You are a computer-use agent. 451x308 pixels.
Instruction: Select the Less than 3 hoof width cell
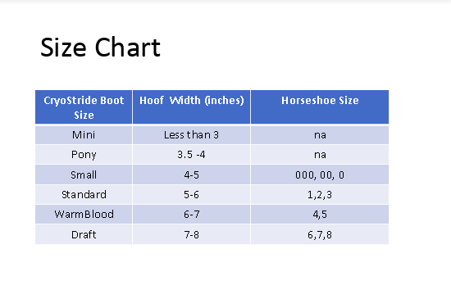pyautogui.click(x=192, y=134)
